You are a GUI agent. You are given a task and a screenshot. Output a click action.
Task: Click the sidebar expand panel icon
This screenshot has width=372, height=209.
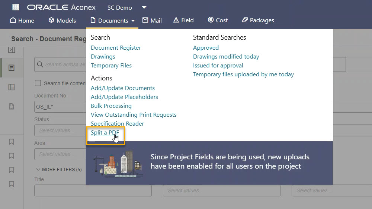coord(12,50)
